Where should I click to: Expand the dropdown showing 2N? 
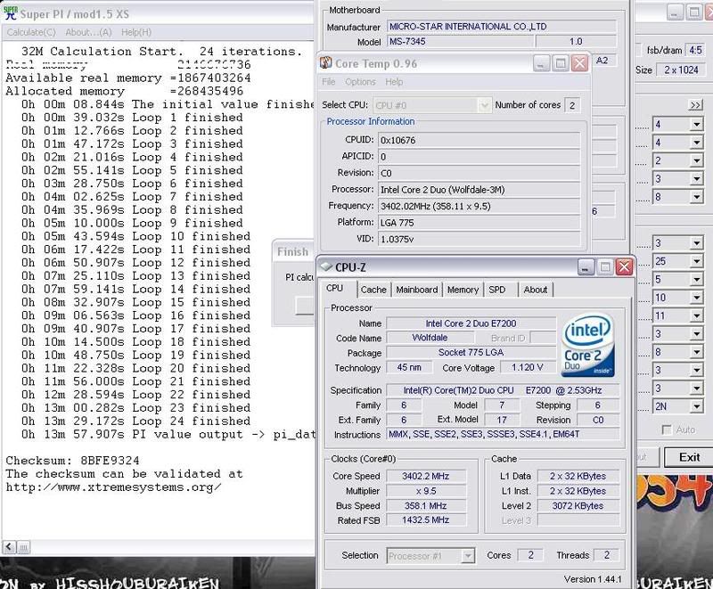coord(696,406)
